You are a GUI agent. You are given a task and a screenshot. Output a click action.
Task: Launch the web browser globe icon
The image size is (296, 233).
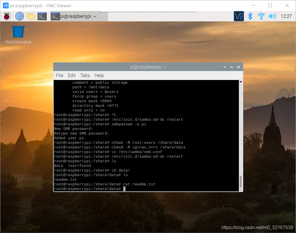tap(19, 16)
